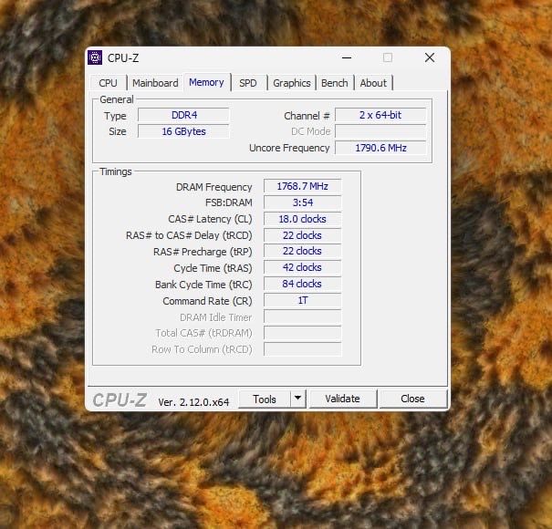The height and width of the screenshot is (529, 552).
Task: Click the 'DRAM Frequency' label
Action: coord(214,187)
